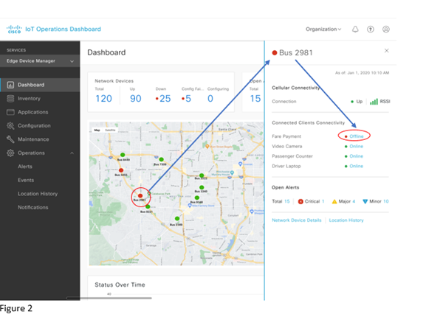Select the red Bus 2981 map marker
Viewport: 443px width, 317px height.
(139, 195)
